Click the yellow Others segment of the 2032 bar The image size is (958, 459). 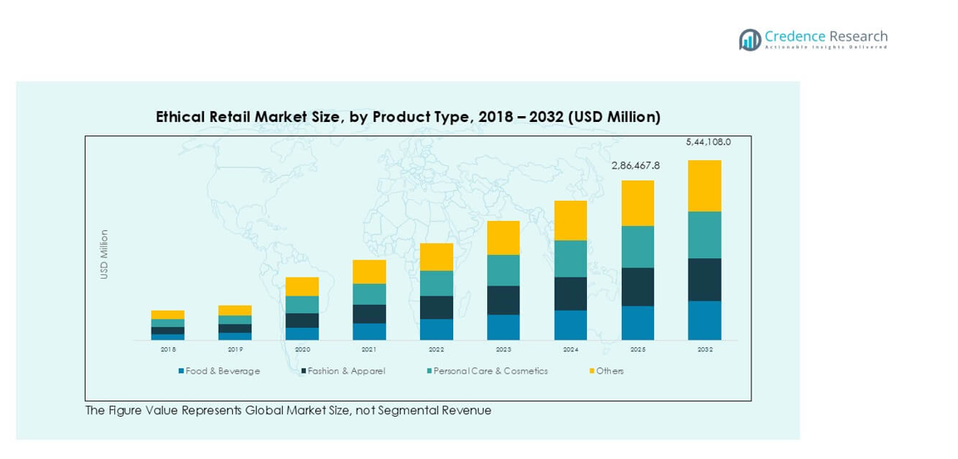pos(704,185)
